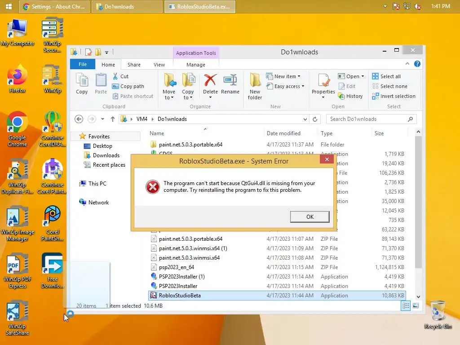The image size is (460, 345).
Task: Select the psp2023_en_64 ZIP file
Action: pos(278,267)
